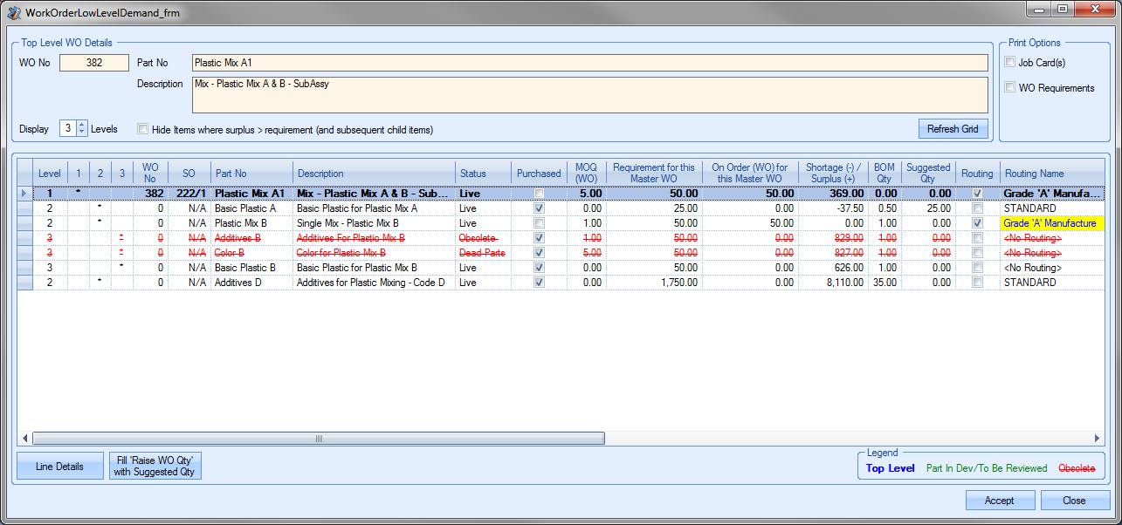The height and width of the screenshot is (525, 1122).
Task: Toggle Routing checkbox for Plastic Mix B
Action: tap(977, 223)
